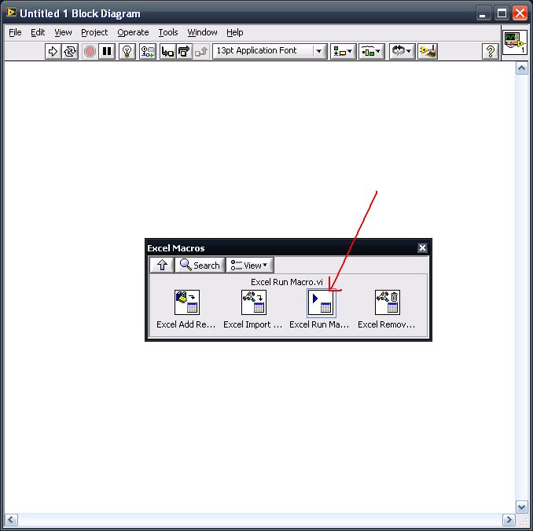The height and width of the screenshot is (531, 533).
Task: Open Distribute Objects dropdown
Action: (x=372, y=52)
